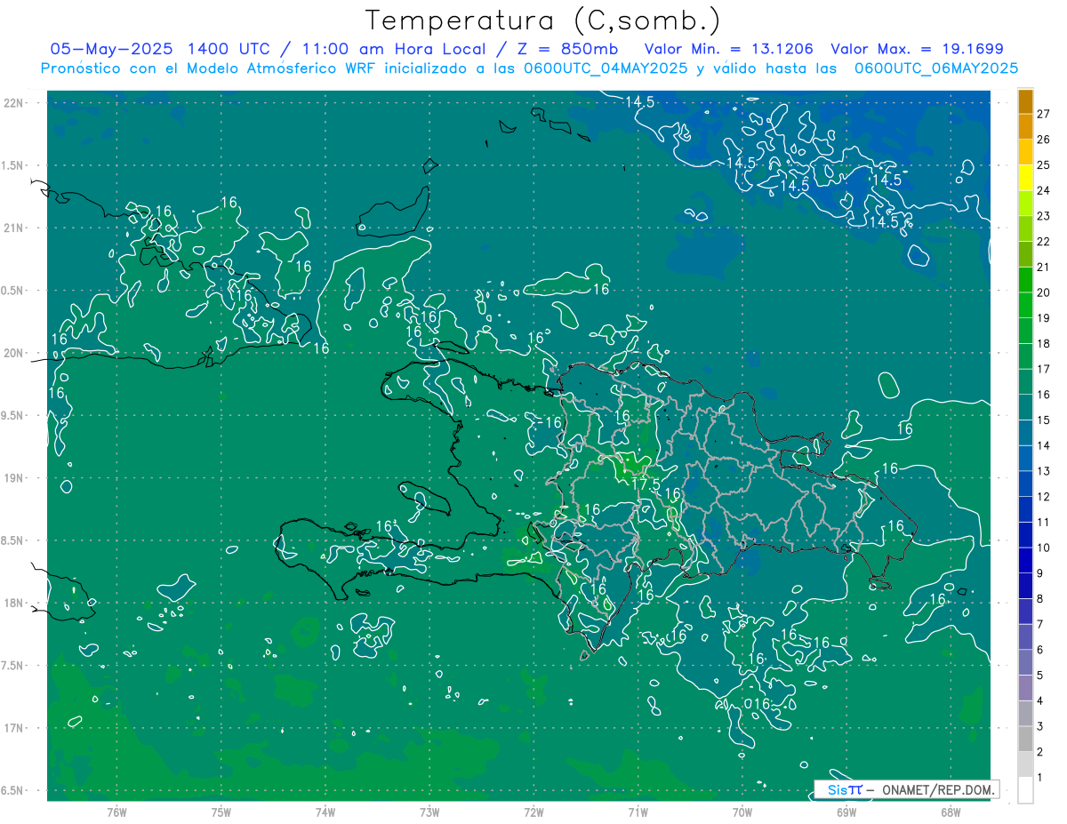Click the '17N' latitude axis label
The height and width of the screenshot is (824, 1067).
(13, 728)
